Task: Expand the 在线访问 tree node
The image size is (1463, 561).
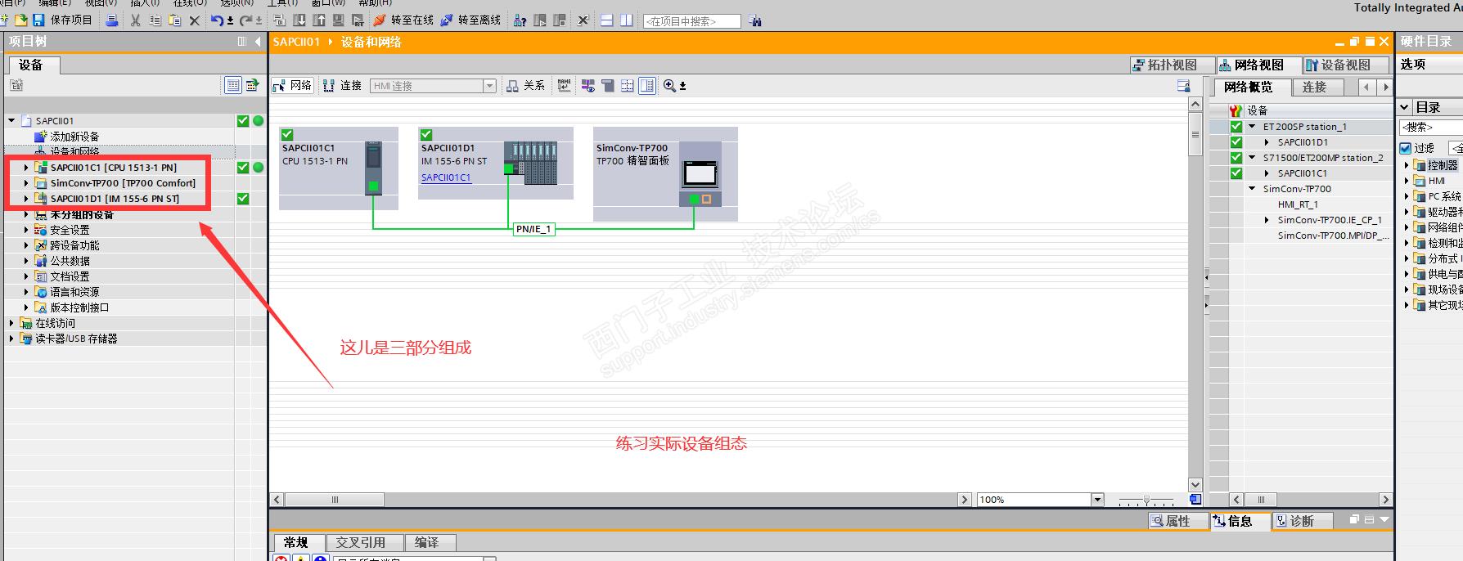Action: [x=11, y=323]
